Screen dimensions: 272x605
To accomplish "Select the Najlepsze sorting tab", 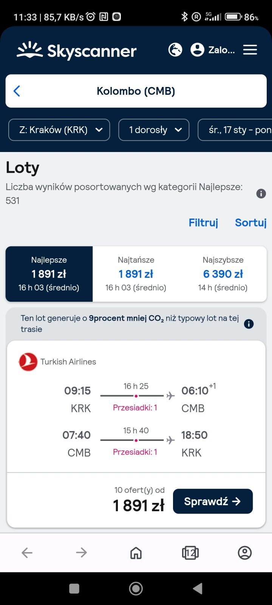I will (x=49, y=274).
